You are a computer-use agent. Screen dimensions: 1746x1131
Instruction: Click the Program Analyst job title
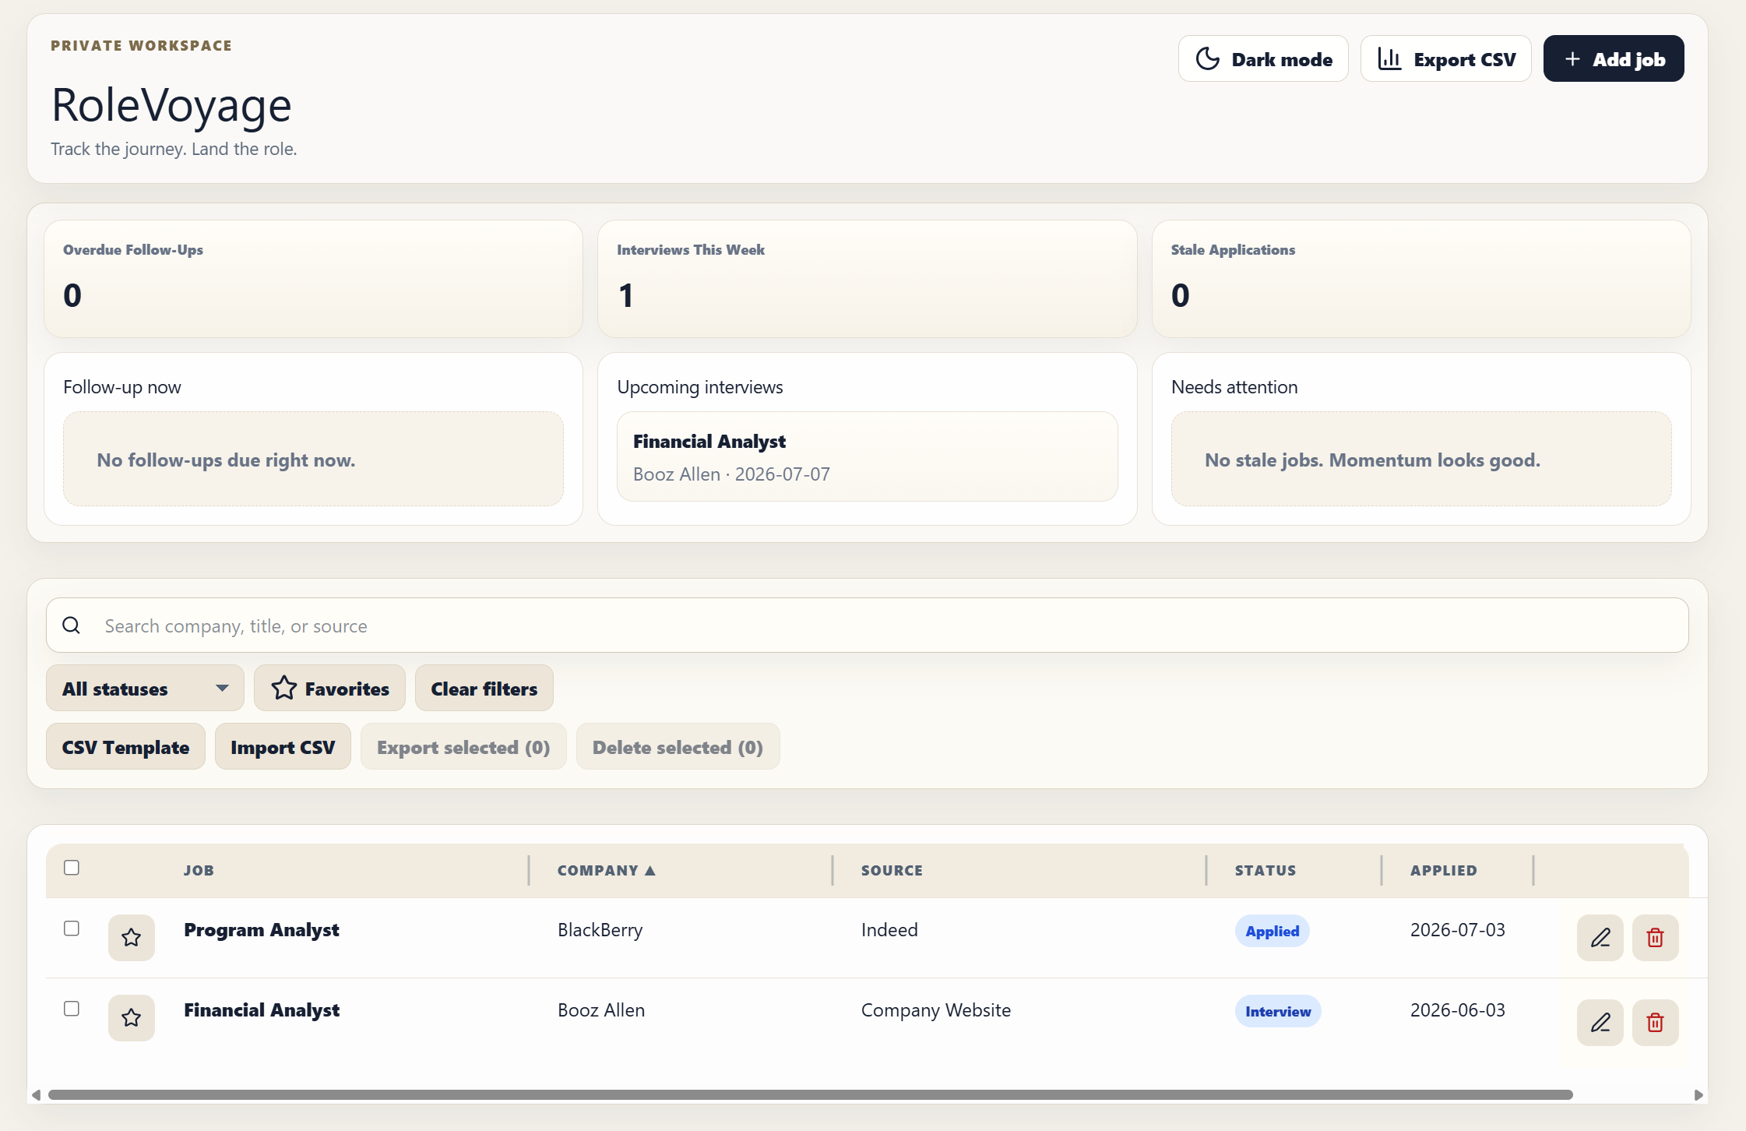[x=262, y=929]
